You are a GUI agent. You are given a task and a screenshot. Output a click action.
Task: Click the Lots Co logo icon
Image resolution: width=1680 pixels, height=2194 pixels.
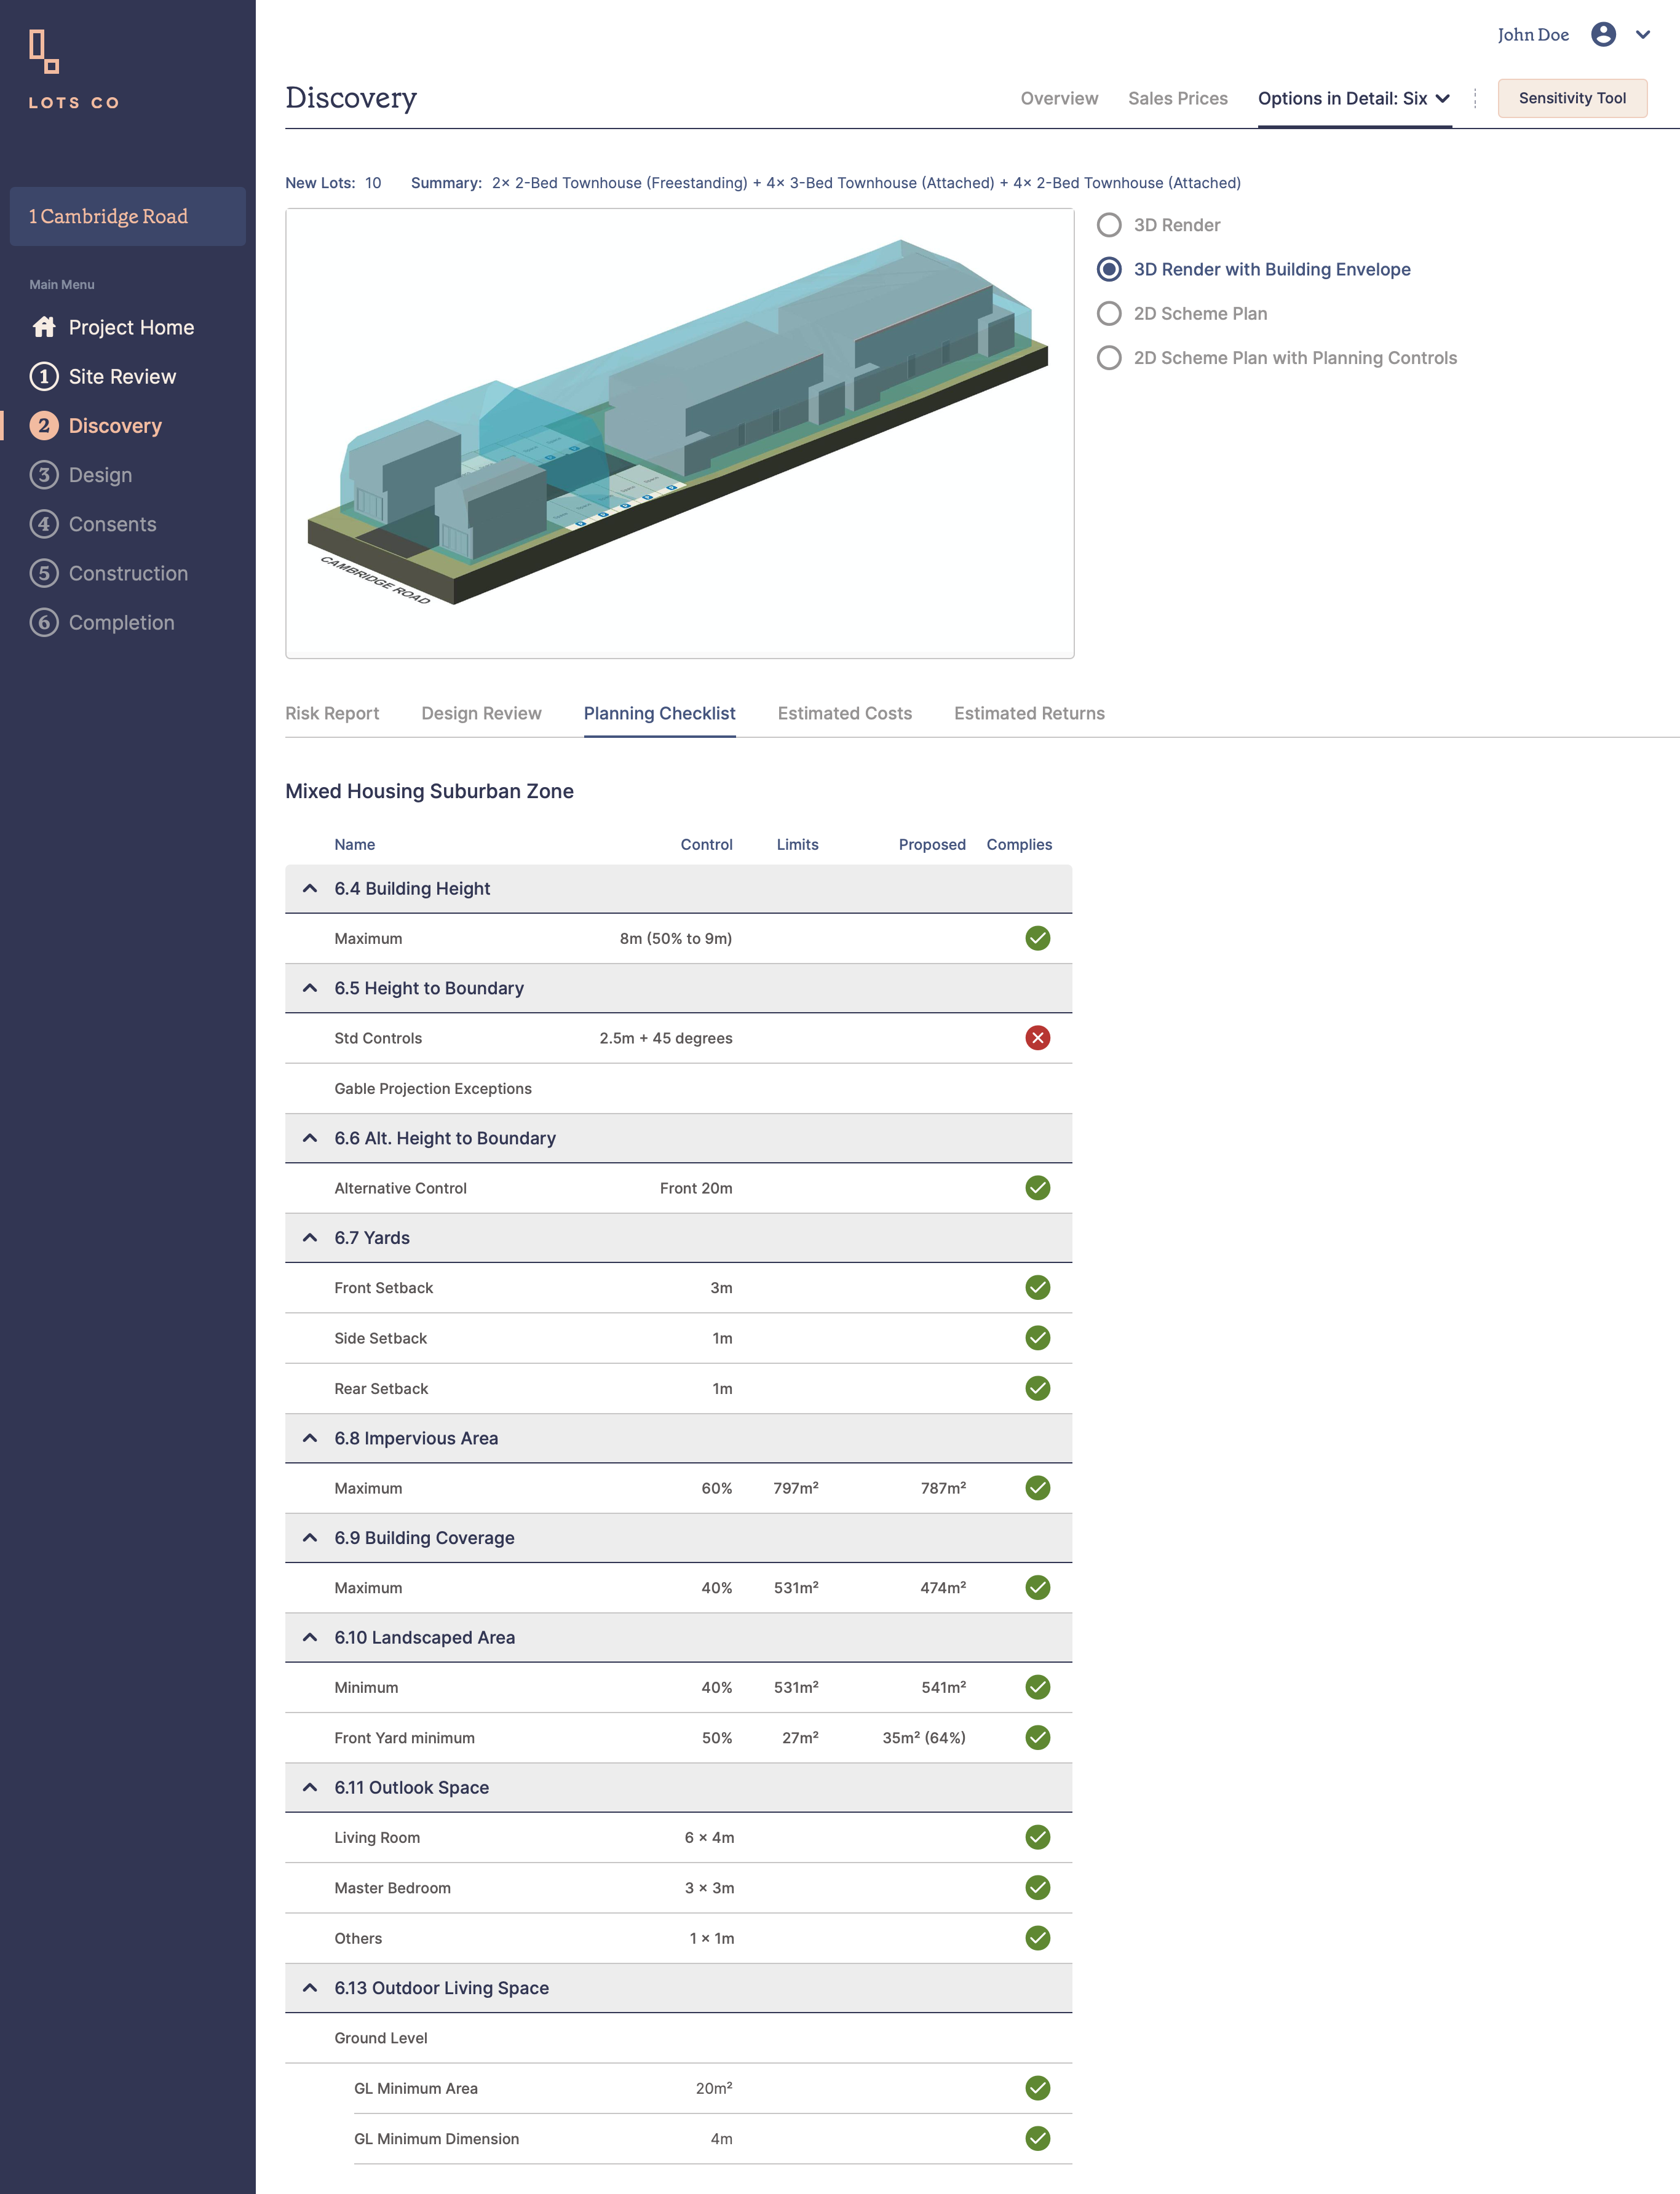click(44, 51)
